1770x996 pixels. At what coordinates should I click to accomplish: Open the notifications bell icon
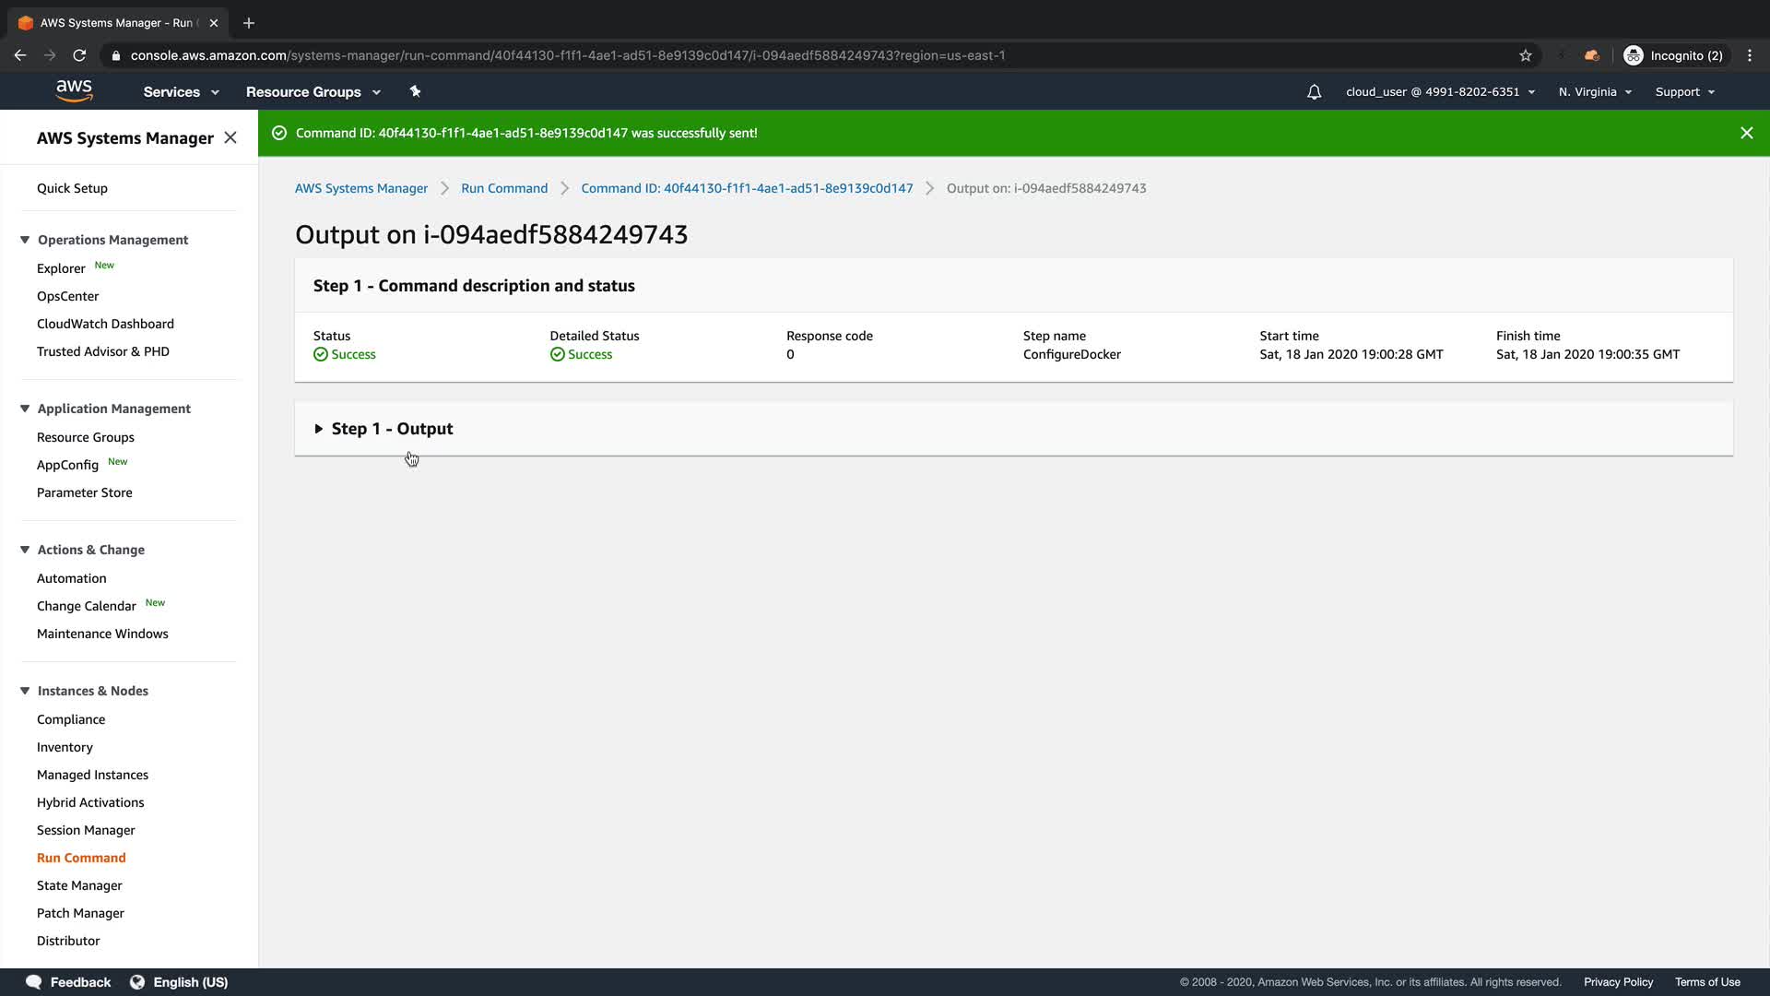pyautogui.click(x=1314, y=92)
